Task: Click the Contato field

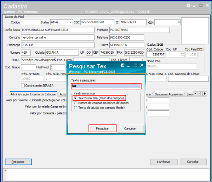Action: coord(58,38)
